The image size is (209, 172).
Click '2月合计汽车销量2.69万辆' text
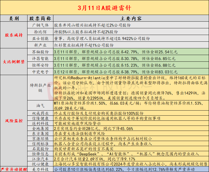point(78,159)
